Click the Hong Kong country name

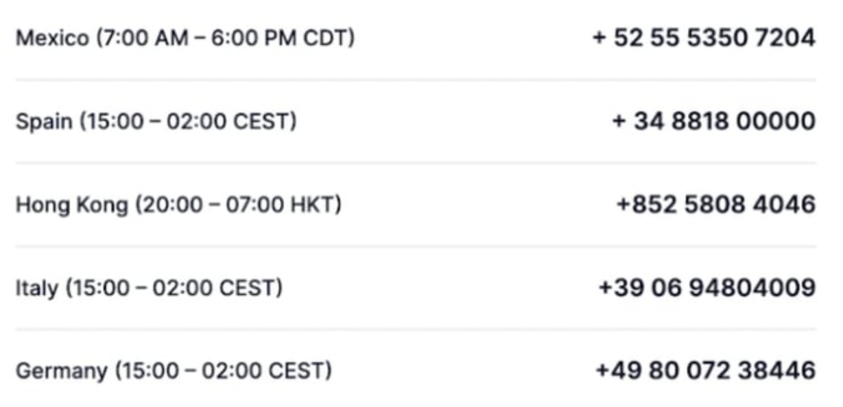(71, 205)
